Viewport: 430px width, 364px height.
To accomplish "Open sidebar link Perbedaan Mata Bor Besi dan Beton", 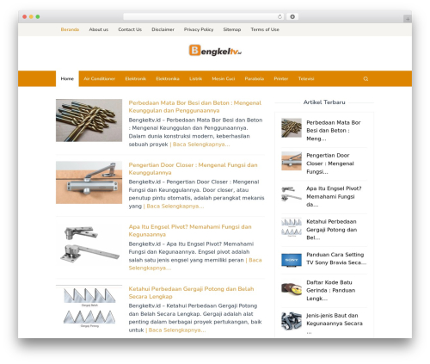I will click(x=334, y=131).
